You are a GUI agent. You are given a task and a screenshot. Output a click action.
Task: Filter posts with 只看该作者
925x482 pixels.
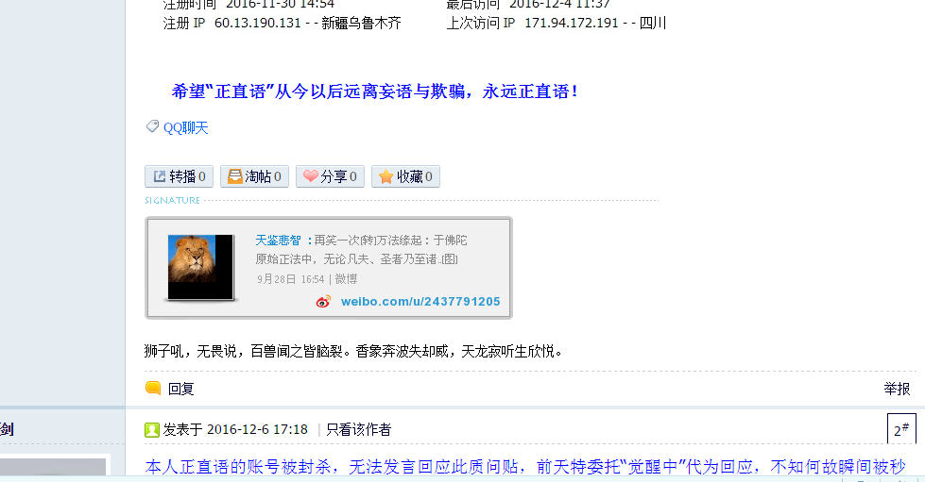[x=359, y=429]
